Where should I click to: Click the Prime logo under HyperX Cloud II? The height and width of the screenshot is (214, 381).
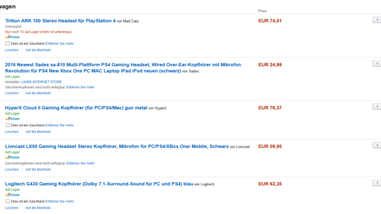click(x=12, y=119)
